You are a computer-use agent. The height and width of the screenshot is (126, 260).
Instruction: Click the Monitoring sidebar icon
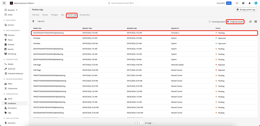6,54
